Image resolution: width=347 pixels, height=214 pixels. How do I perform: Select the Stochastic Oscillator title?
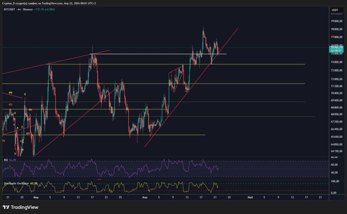coord(16,183)
